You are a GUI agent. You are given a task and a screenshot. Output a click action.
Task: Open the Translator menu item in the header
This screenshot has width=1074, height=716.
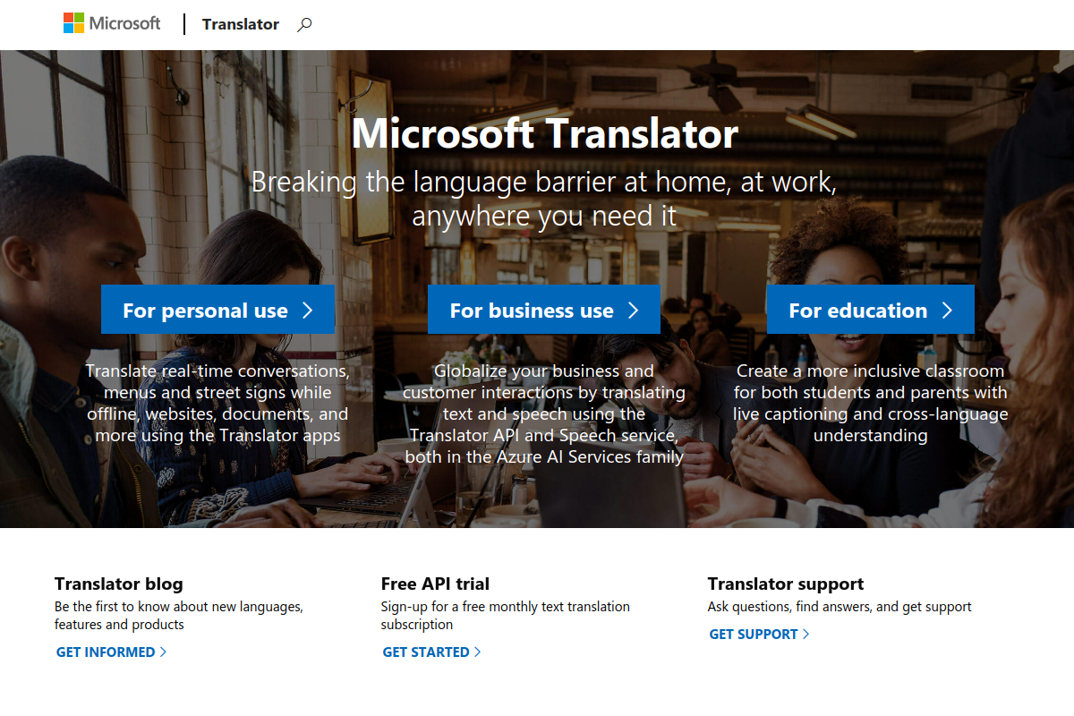pyautogui.click(x=240, y=24)
